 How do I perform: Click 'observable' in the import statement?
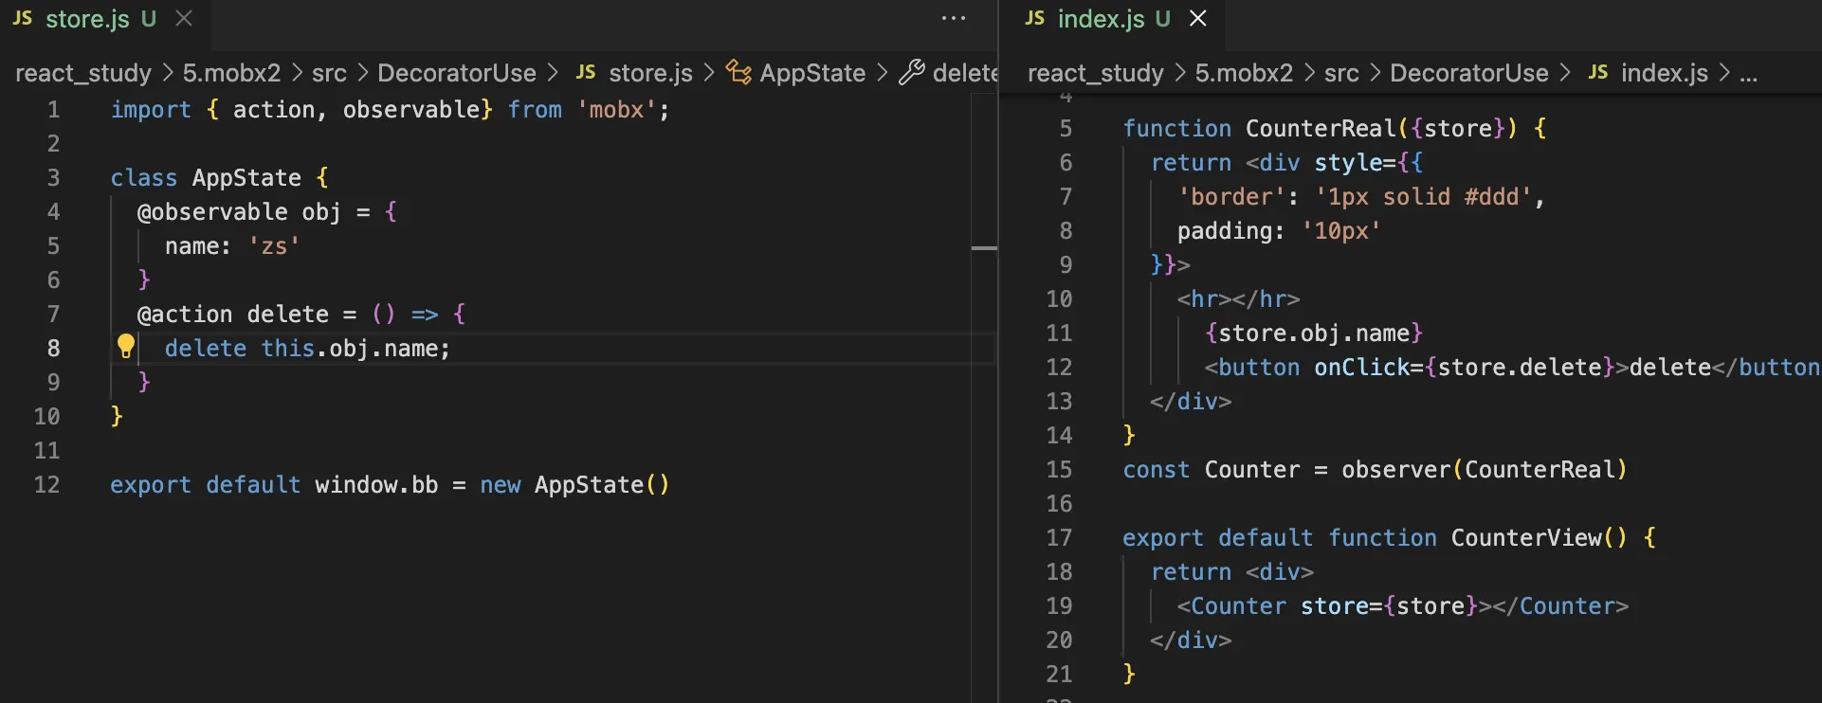(x=411, y=110)
